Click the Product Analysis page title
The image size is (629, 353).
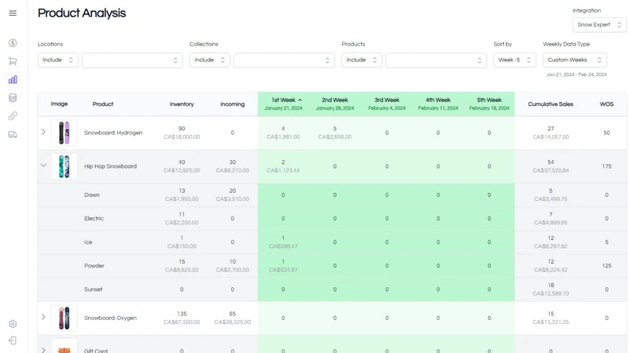tap(82, 13)
